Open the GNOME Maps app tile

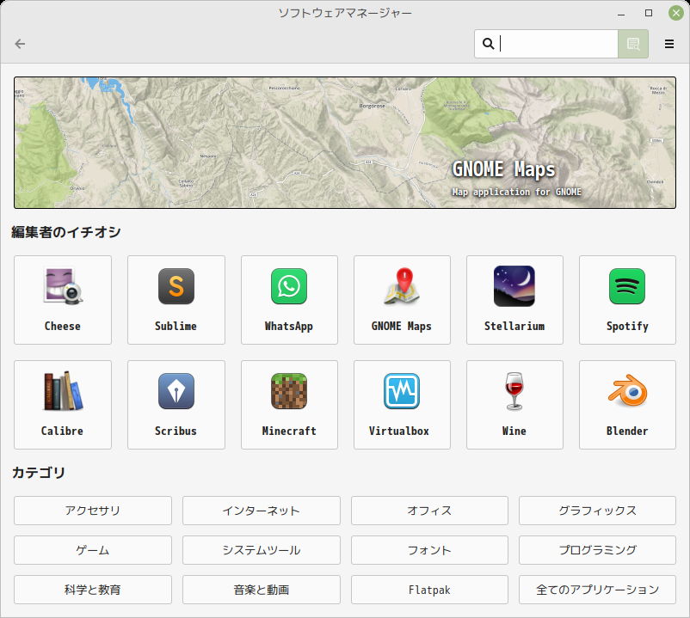coord(402,300)
